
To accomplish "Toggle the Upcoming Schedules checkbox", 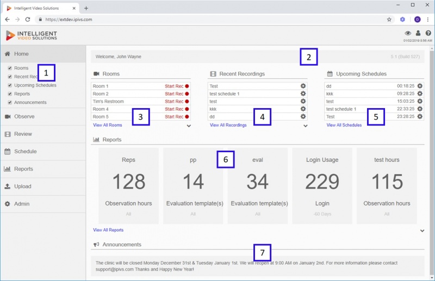I will point(10,85).
